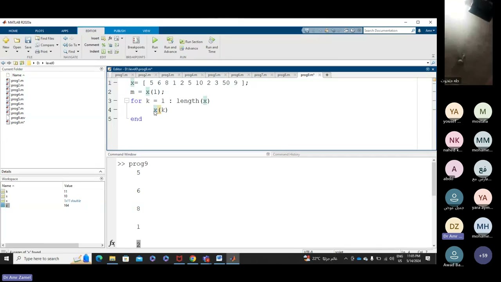Image resolution: width=501 pixels, height=282 pixels.
Task: Click the fx function browser icon
Action: point(112,244)
